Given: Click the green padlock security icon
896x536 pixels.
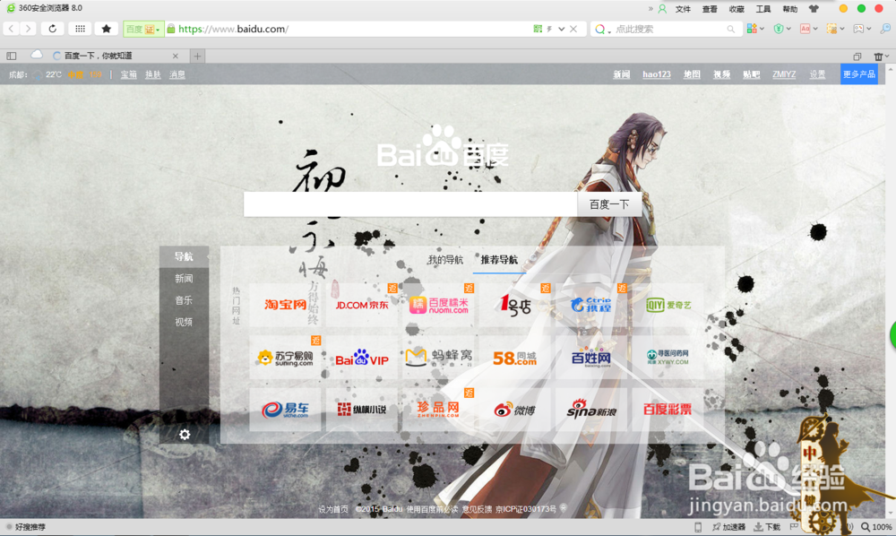Looking at the screenshot, I should pos(171,29).
